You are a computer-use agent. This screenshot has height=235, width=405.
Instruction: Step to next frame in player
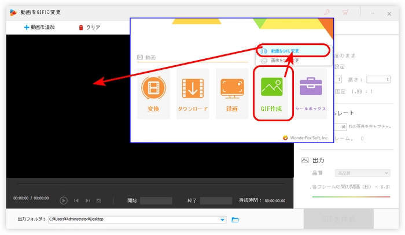(88, 200)
